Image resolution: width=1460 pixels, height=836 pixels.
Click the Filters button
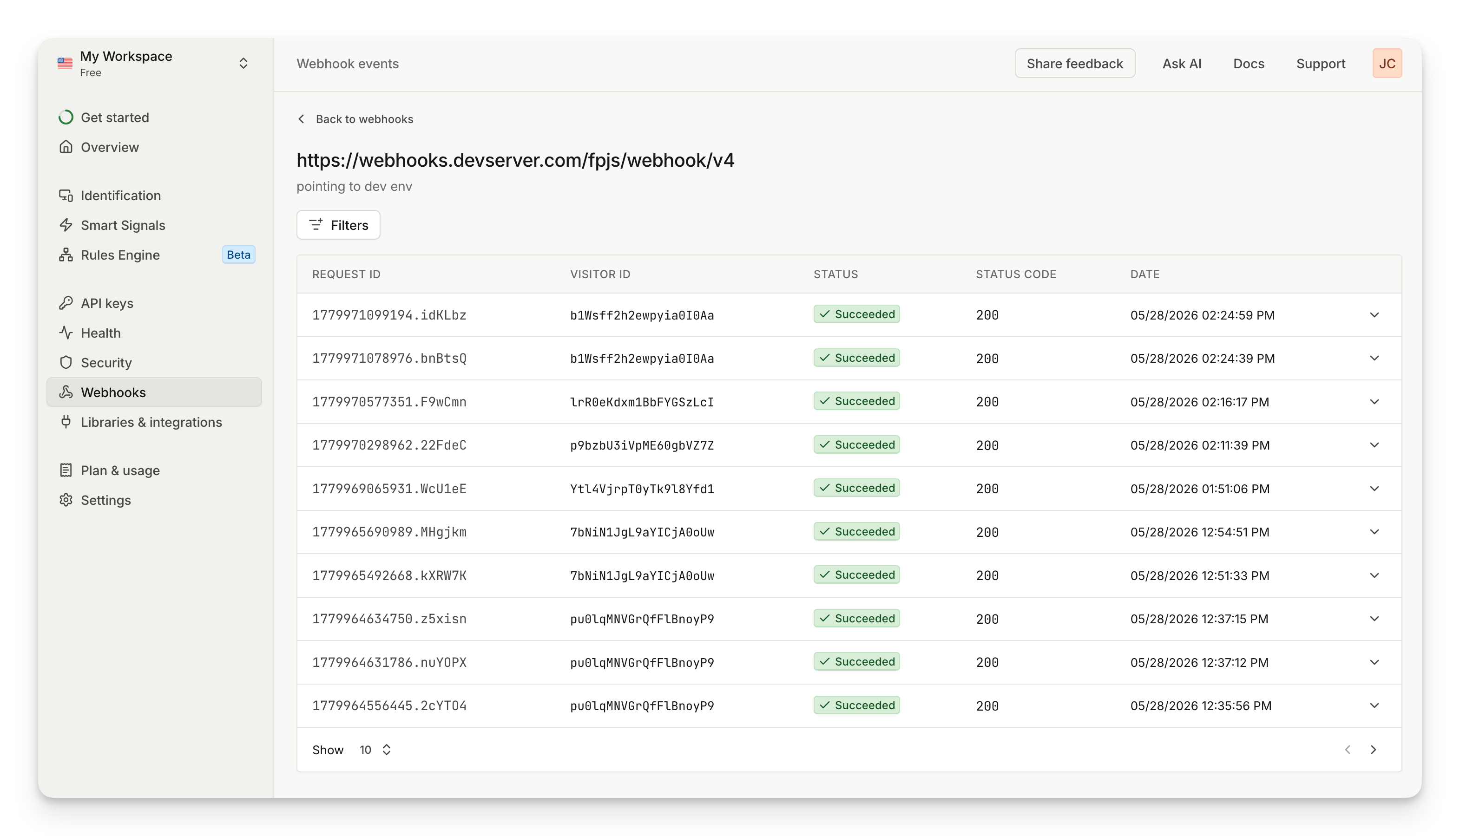(338, 225)
